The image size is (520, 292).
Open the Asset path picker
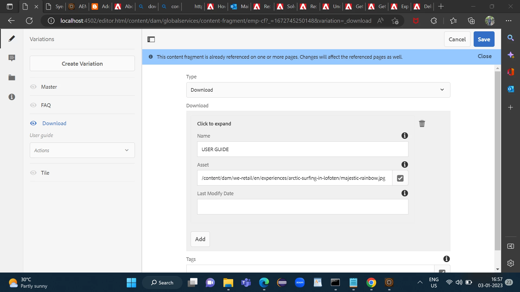[x=400, y=178]
